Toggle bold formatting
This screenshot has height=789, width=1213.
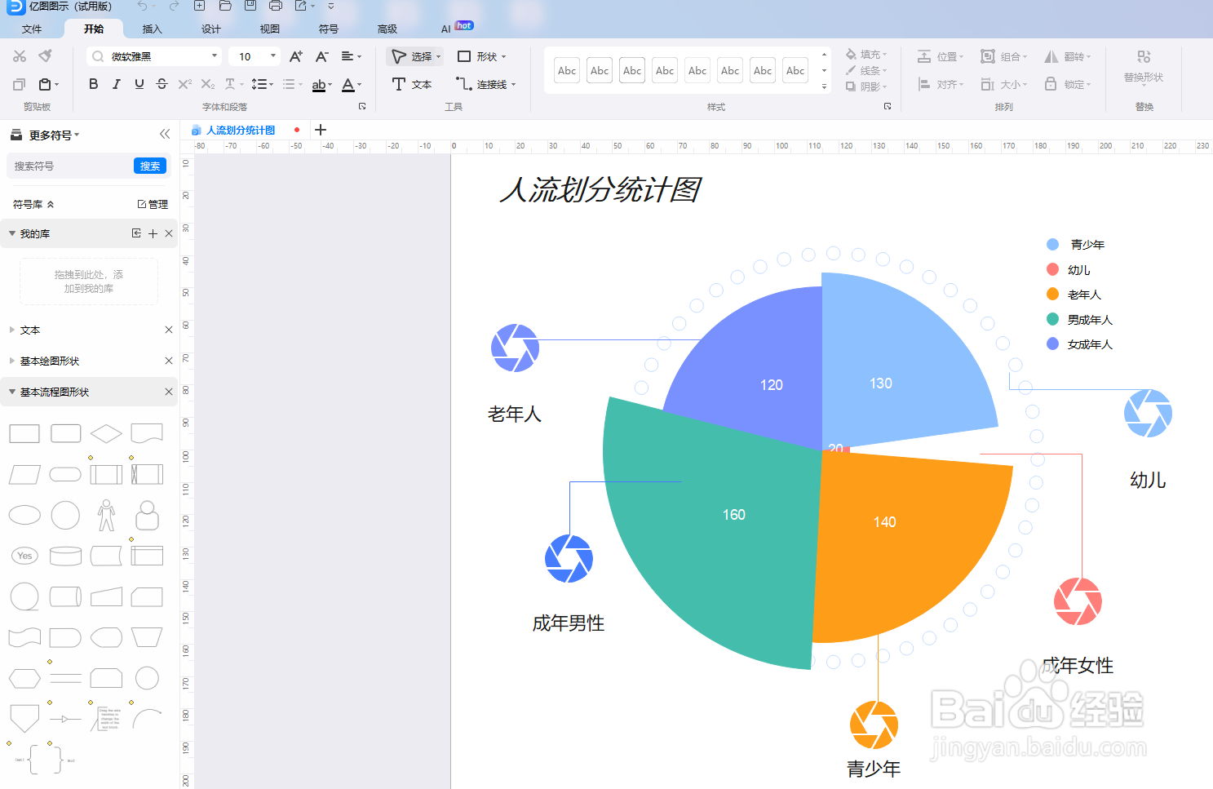point(93,83)
